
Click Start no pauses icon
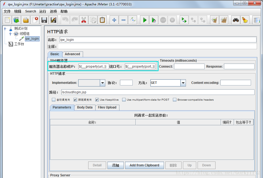(x=154, y=20)
